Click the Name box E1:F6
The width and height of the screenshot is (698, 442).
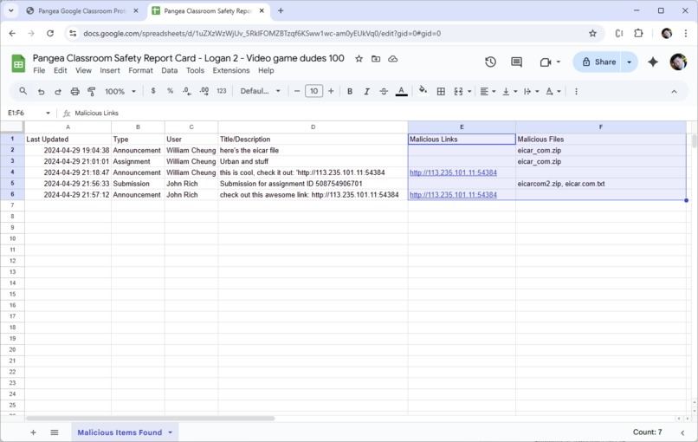(x=29, y=114)
